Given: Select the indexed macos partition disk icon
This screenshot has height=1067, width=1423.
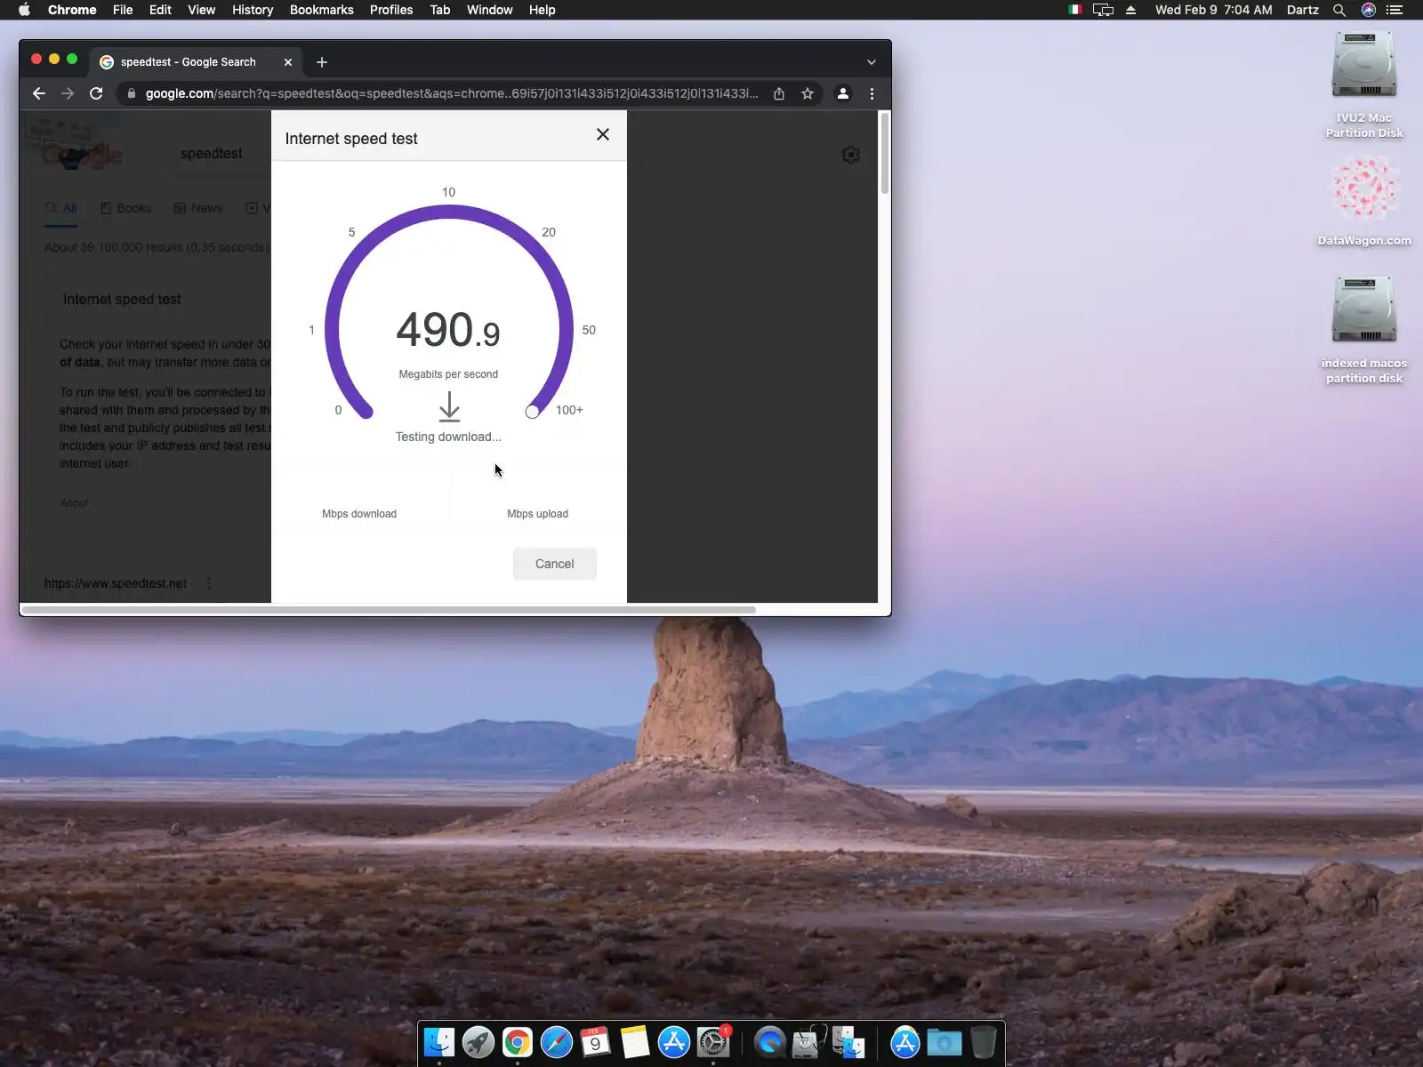Looking at the screenshot, I should point(1364,330).
